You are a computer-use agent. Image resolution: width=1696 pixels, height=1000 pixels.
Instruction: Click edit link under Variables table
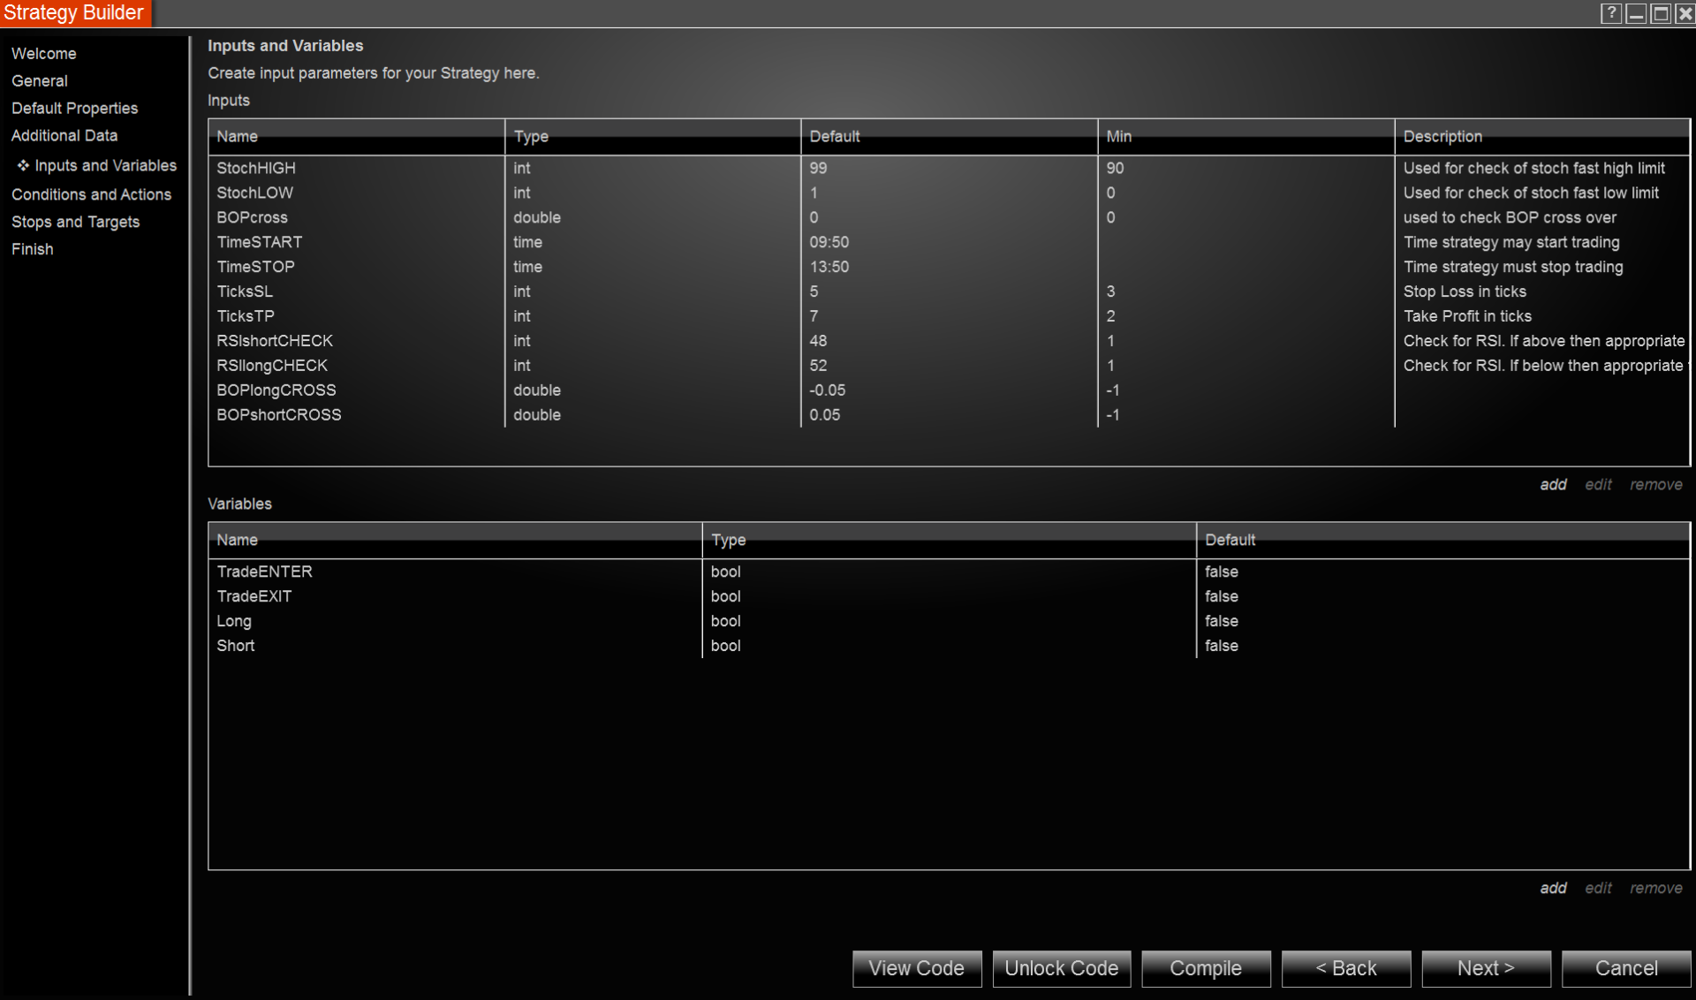click(x=1597, y=888)
